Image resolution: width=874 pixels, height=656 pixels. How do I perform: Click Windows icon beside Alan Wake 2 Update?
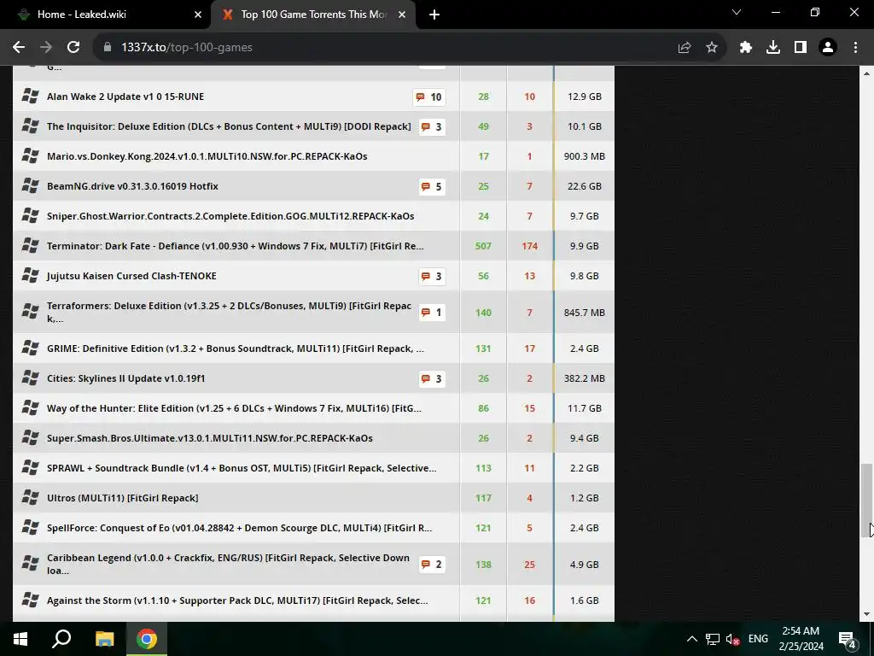click(30, 96)
